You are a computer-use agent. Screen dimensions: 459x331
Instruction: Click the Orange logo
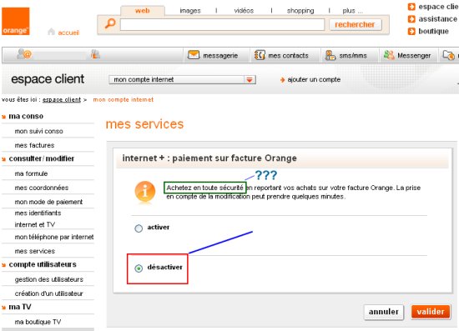pyautogui.click(x=16, y=21)
